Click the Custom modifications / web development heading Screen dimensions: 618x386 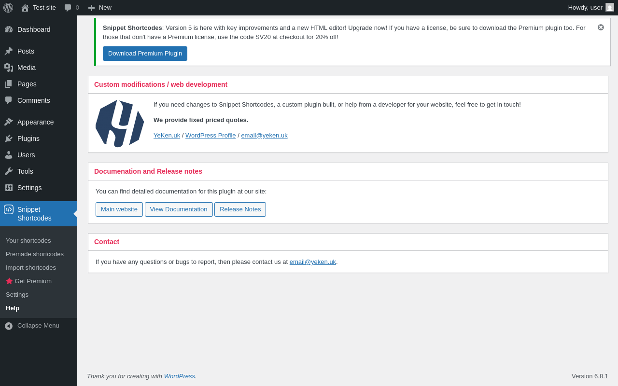[161, 84]
